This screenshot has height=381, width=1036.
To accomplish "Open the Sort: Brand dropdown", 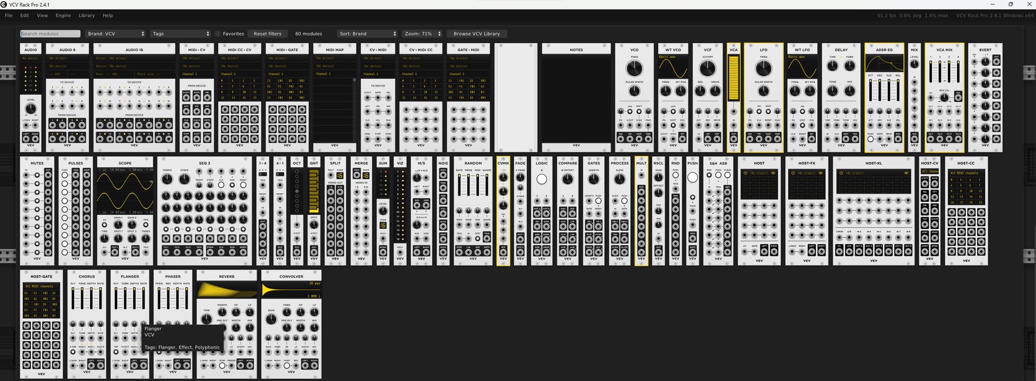I will 367,33.
